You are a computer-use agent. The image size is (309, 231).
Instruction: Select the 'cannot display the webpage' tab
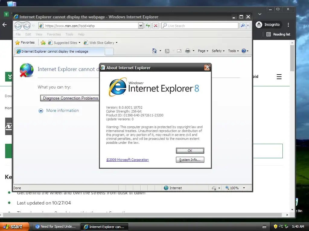click(60, 51)
